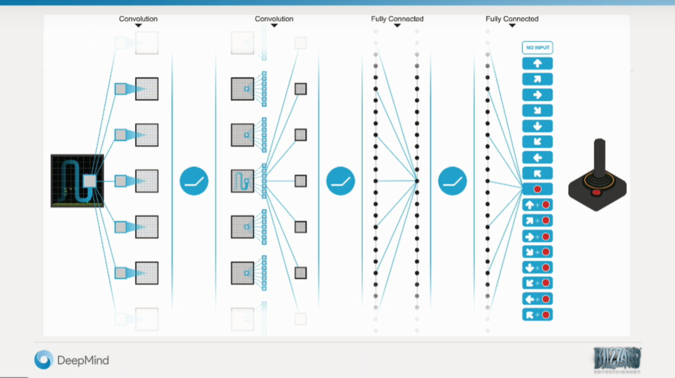
Task: Click the ReLU icon after the second convolution
Action: (x=340, y=181)
